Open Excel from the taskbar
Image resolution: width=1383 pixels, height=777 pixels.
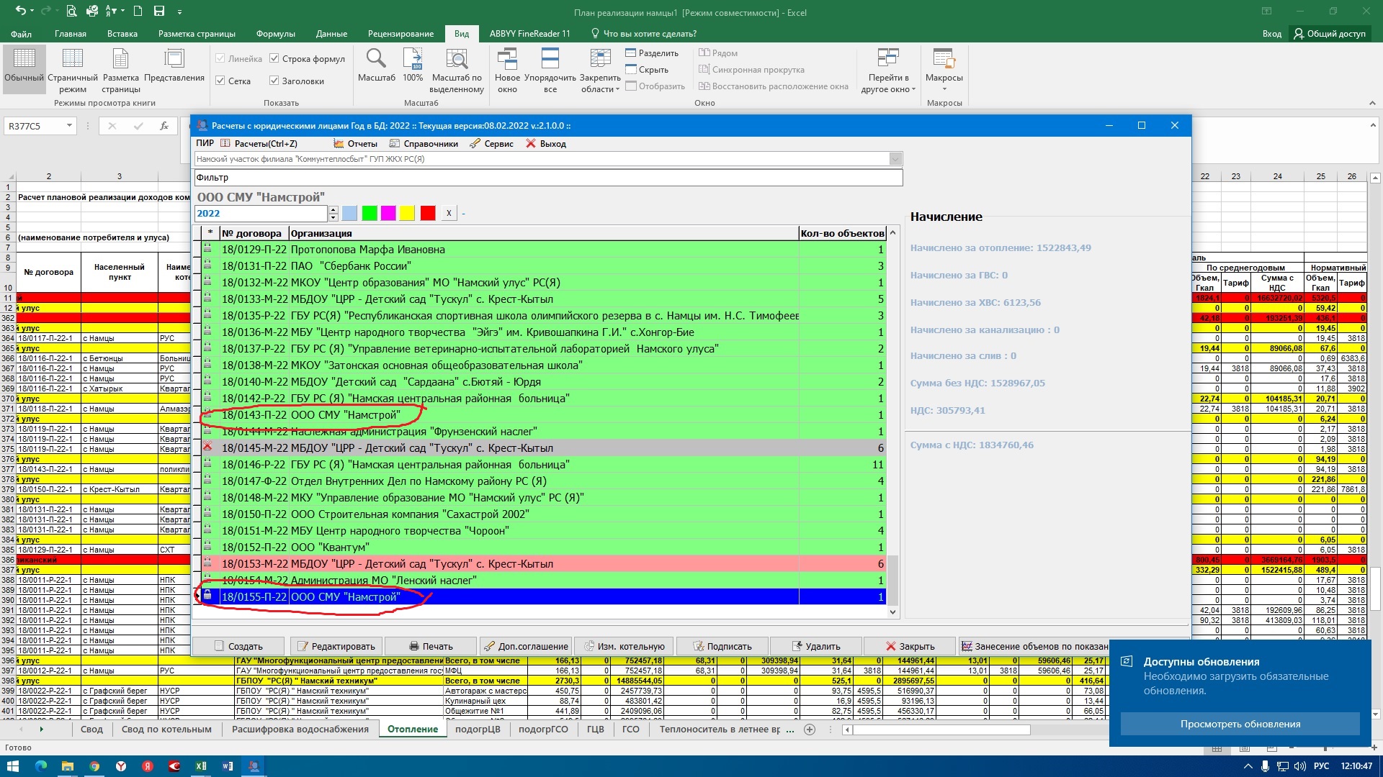(x=201, y=766)
